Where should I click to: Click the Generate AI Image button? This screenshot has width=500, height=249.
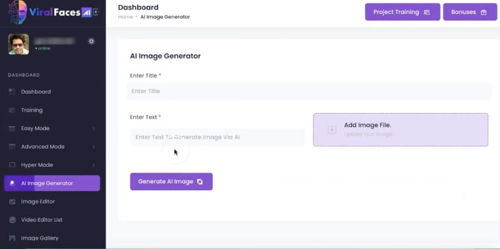pos(171,181)
